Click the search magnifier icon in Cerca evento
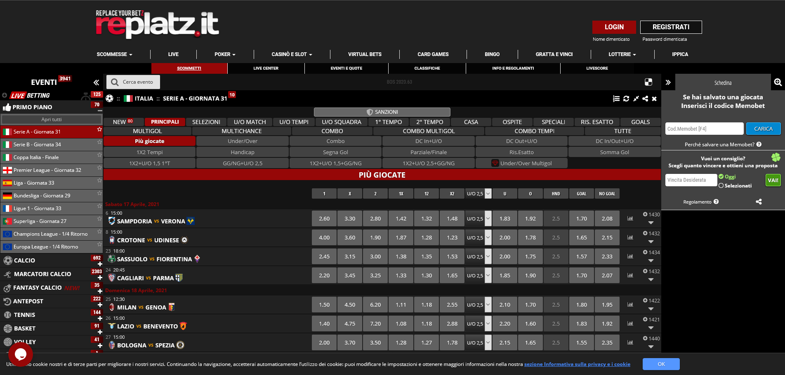 tap(115, 82)
